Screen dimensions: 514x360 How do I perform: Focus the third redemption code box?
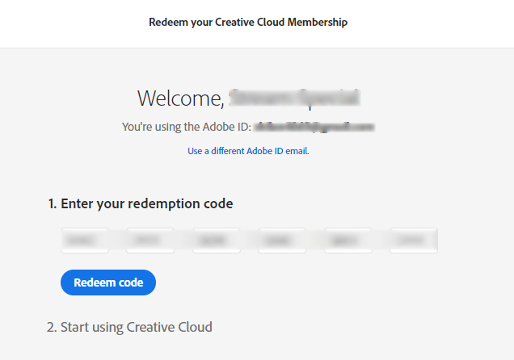click(217, 241)
